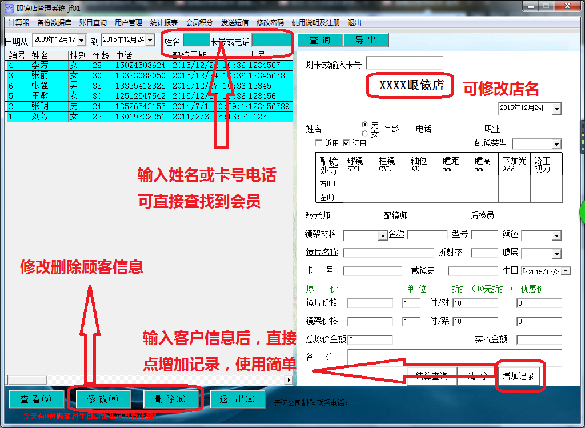The width and height of the screenshot is (585, 428).
Task: Click the 删除(R) button
Action: (171, 399)
